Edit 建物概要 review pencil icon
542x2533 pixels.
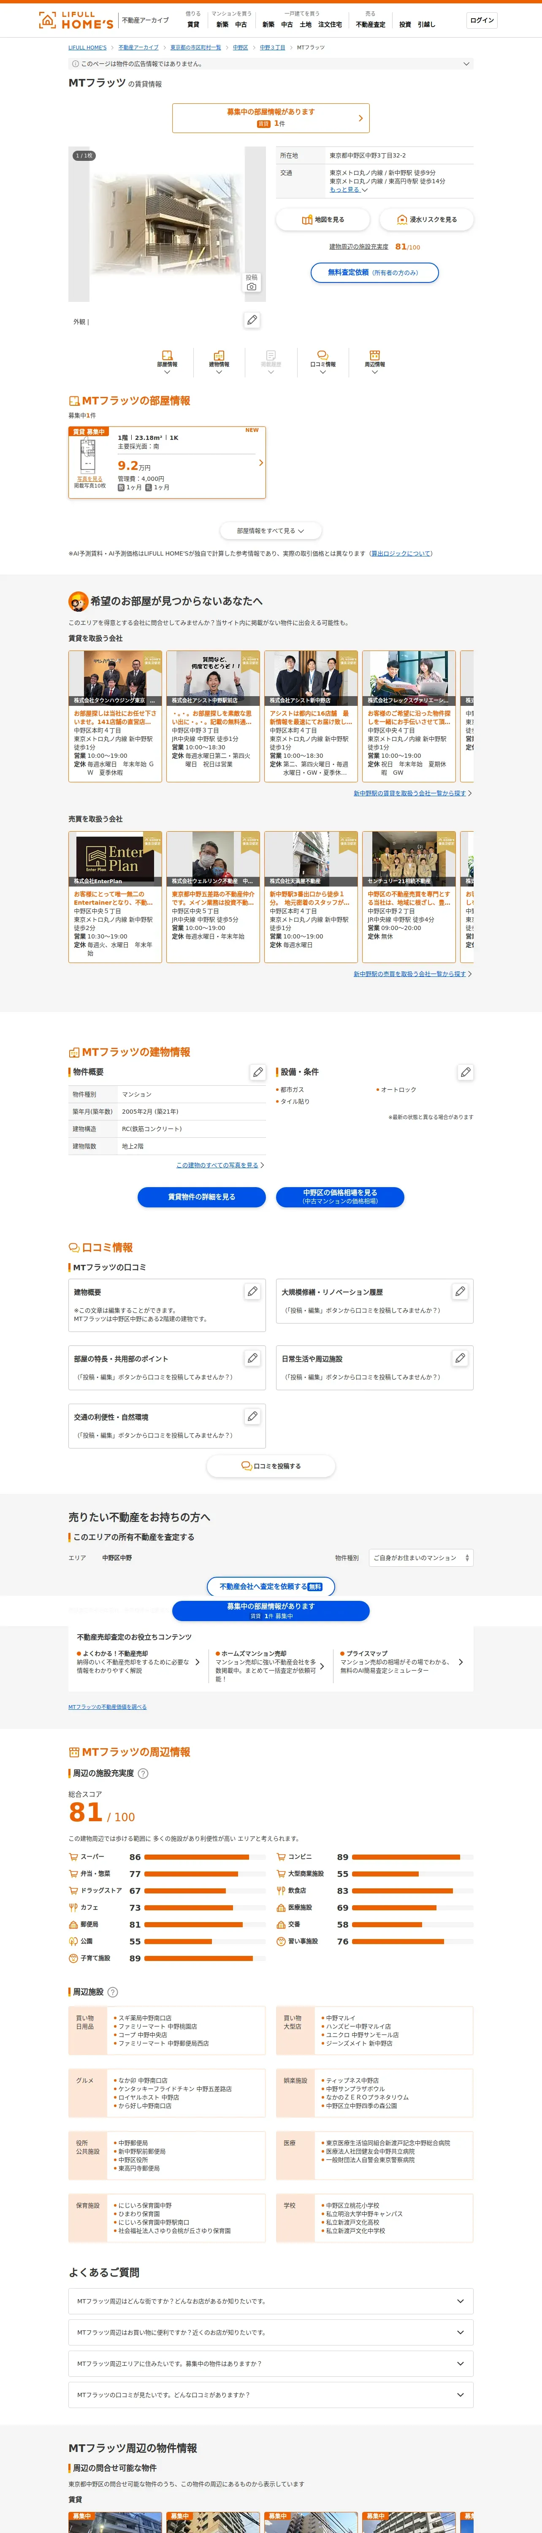click(x=252, y=1291)
